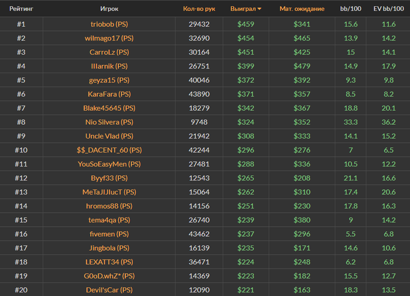Open player wilmago17 (PS) profile

[x=109, y=38]
